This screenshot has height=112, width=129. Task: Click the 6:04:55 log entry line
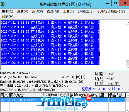(x=50, y=63)
